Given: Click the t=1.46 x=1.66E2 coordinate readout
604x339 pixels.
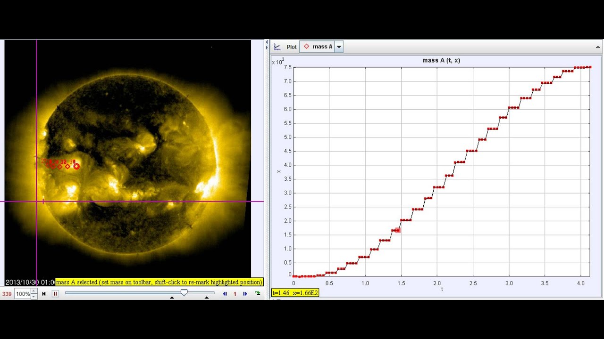Looking at the screenshot, I should click(295, 293).
